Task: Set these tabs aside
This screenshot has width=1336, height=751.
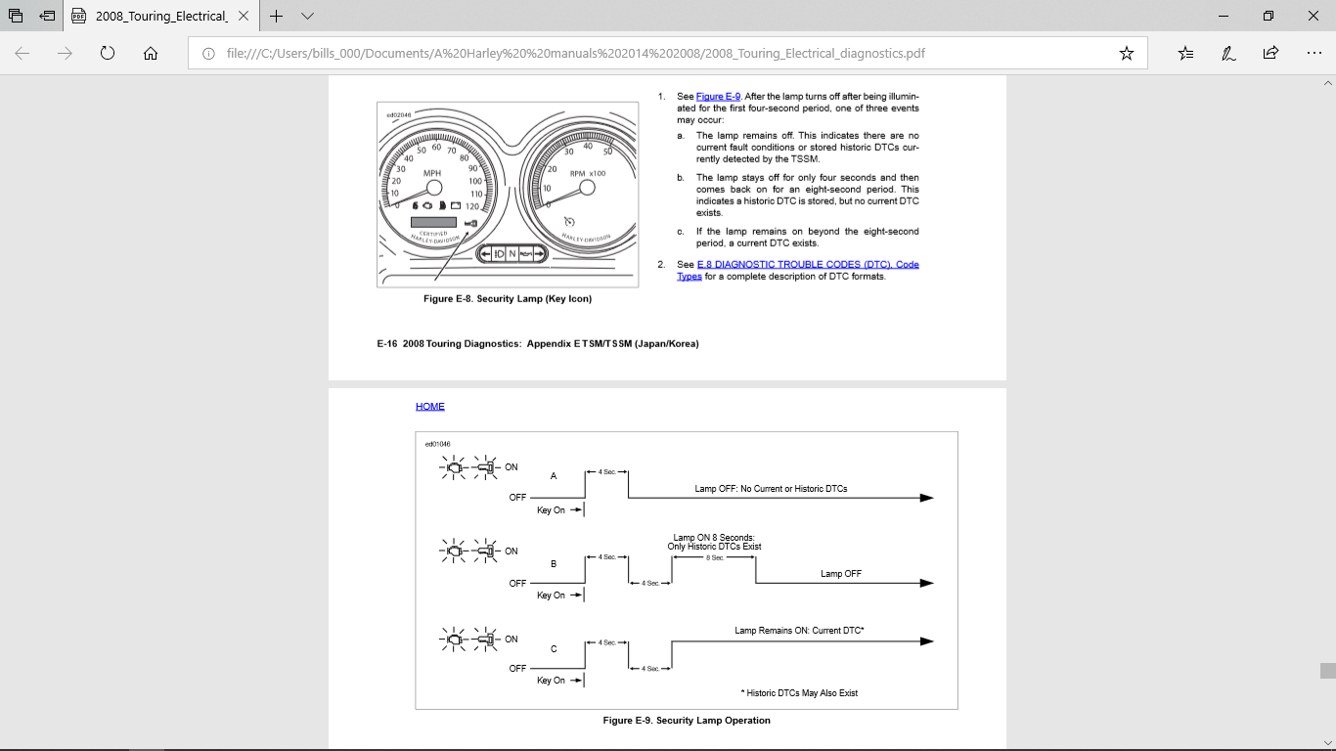Action: [47, 17]
